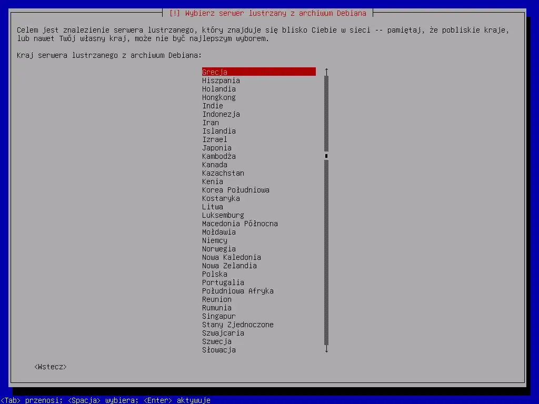Go back with the Wstecz button
The width and height of the screenshot is (539, 404).
click(51, 367)
